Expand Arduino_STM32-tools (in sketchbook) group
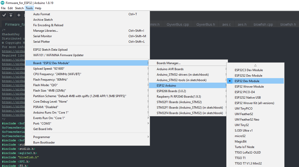Viewport: 299px width, 167px height. (188, 80)
